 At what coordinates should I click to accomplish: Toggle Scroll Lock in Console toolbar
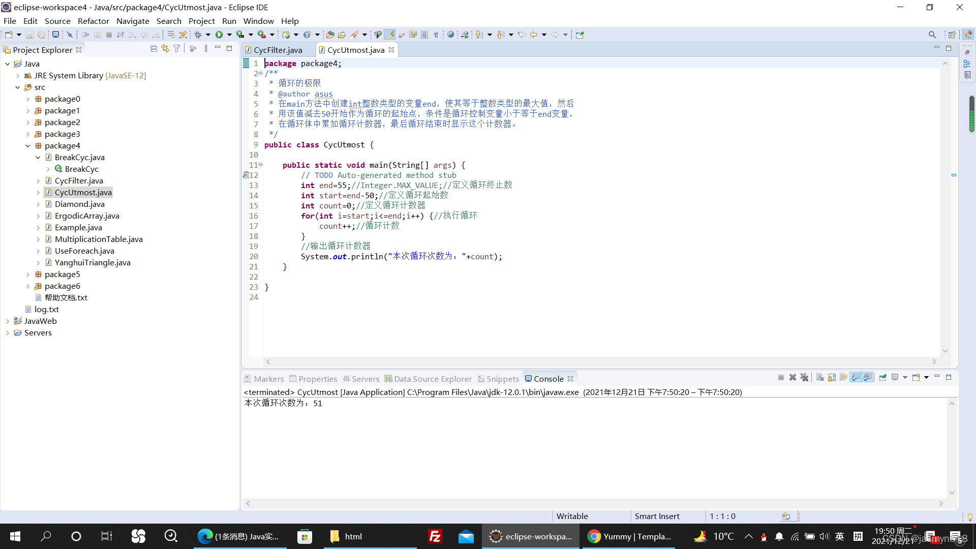point(832,378)
